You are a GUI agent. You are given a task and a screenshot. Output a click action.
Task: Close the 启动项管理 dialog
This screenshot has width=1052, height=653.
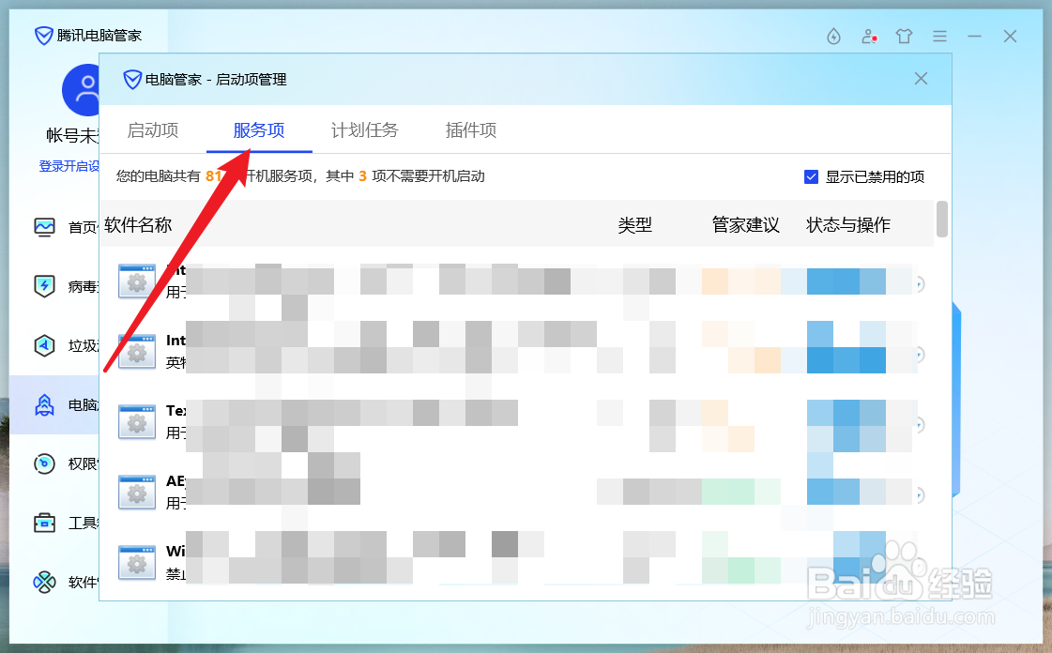point(922,79)
